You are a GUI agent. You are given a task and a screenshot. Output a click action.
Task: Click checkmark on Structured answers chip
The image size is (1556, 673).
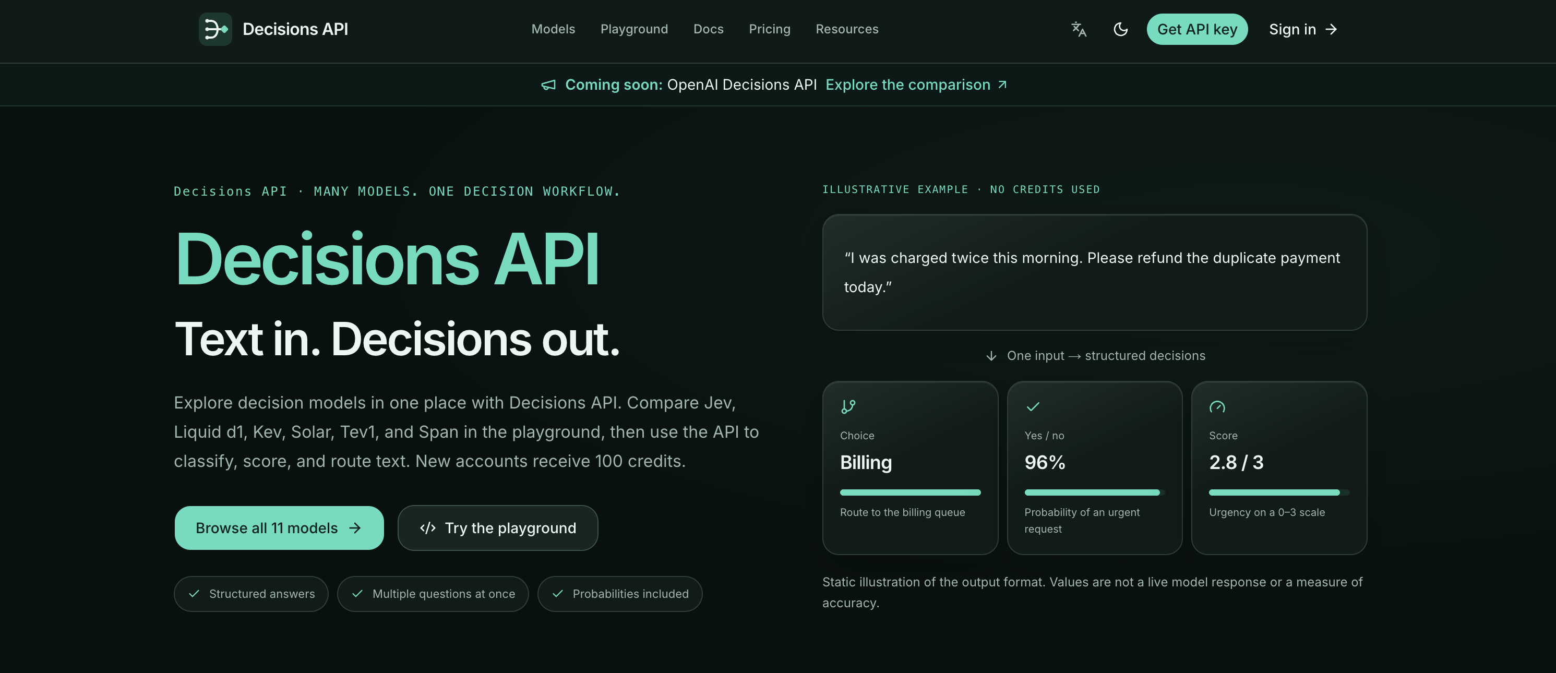194,594
